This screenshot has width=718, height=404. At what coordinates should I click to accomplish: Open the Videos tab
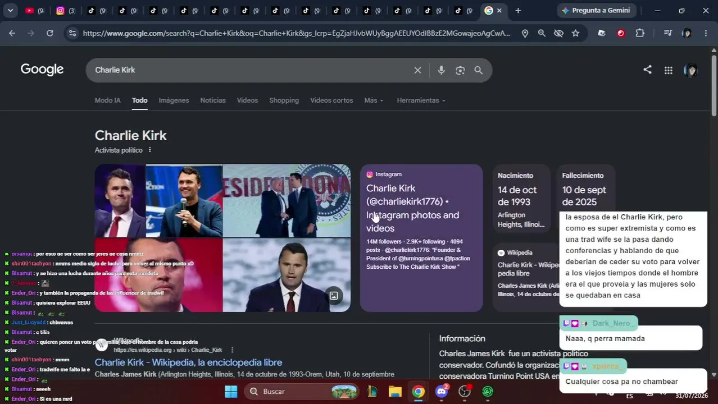click(247, 100)
